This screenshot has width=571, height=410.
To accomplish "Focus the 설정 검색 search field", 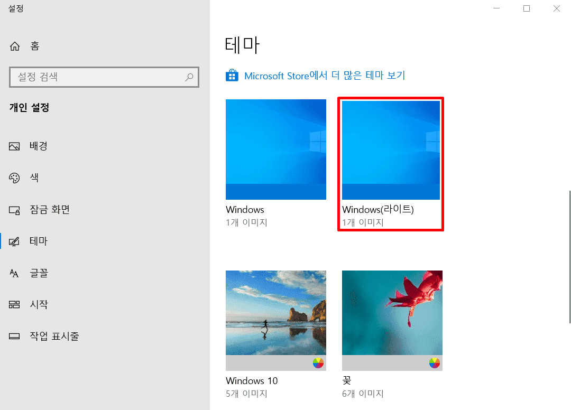I will click(104, 77).
